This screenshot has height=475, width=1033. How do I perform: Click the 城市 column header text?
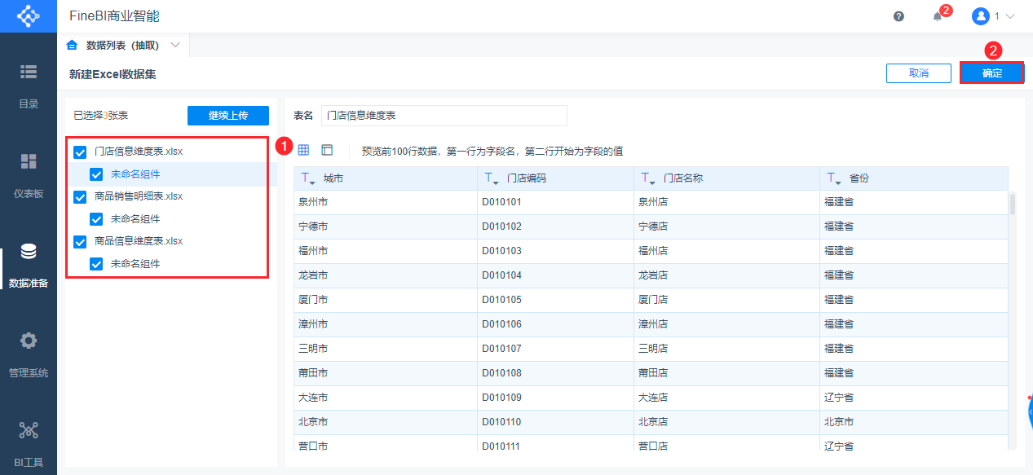[333, 178]
